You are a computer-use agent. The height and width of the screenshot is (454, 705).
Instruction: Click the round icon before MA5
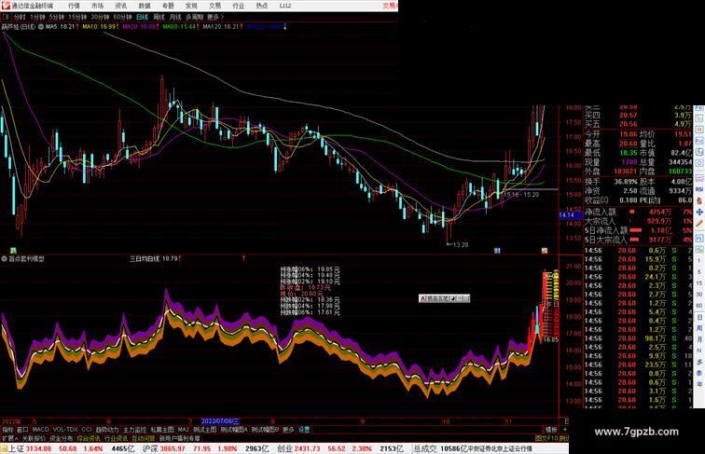(x=41, y=27)
